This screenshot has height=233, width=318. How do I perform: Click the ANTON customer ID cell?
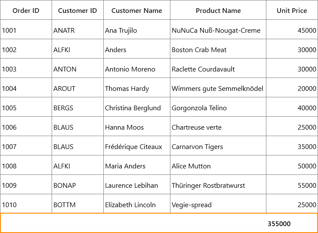[x=78, y=68]
